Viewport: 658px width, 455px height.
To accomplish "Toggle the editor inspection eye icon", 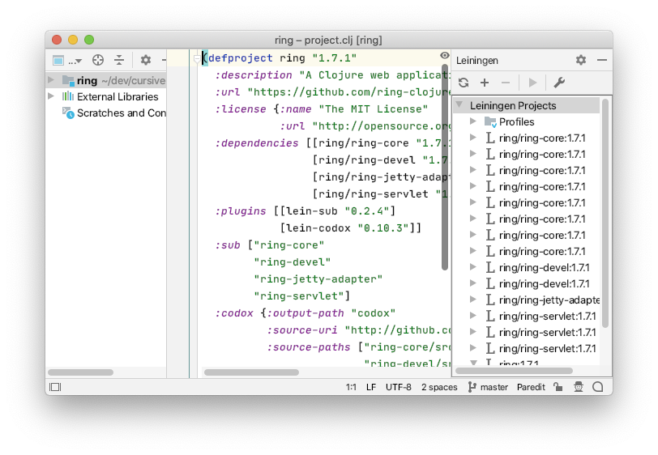I will click(444, 55).
